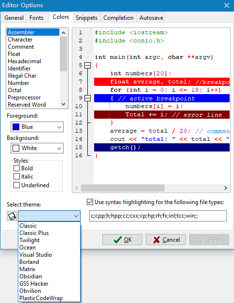The height and width of the screenshot is (303, 234).
Task: Click the blue Foreground color swatch
Action: 16,127
